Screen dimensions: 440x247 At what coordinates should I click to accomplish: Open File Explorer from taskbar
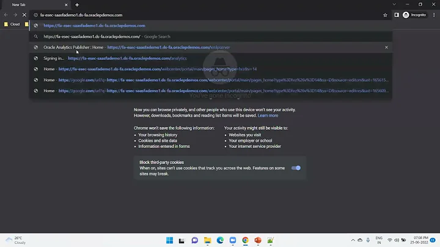207,240
